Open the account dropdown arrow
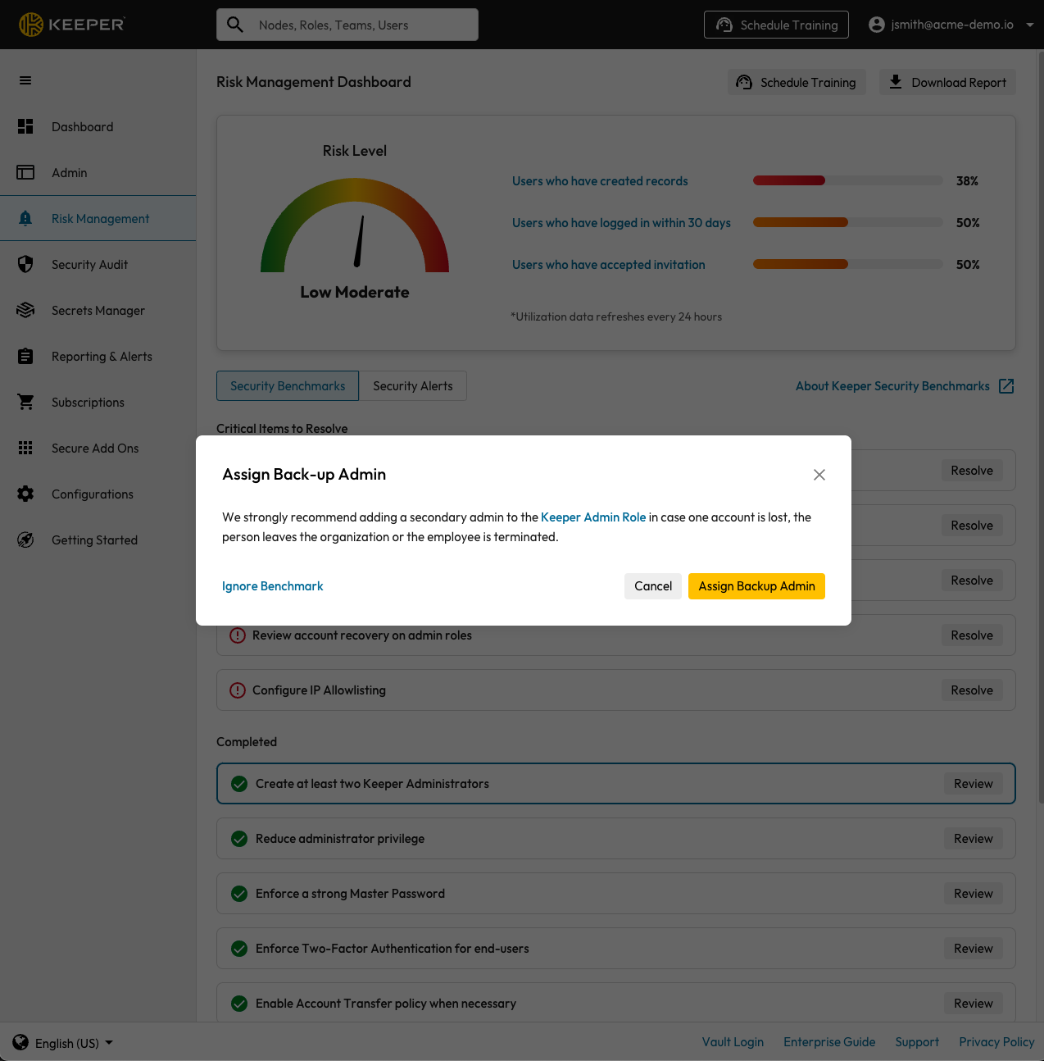The height and width of the screenshot is (1061, 1044). 1030,25
